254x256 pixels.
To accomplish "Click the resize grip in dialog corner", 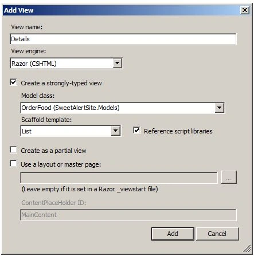I will pos(247,249).
